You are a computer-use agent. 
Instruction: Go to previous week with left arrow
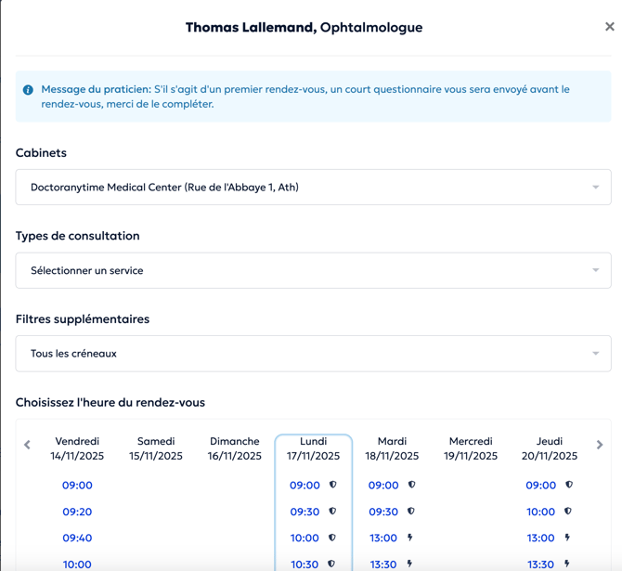tap(27, 445)
